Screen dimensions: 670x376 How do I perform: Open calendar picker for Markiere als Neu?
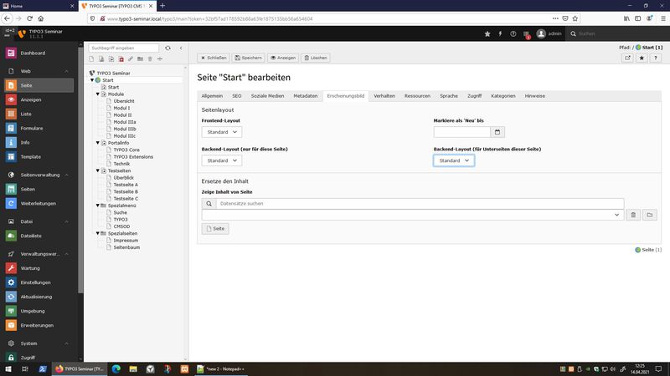497,132
